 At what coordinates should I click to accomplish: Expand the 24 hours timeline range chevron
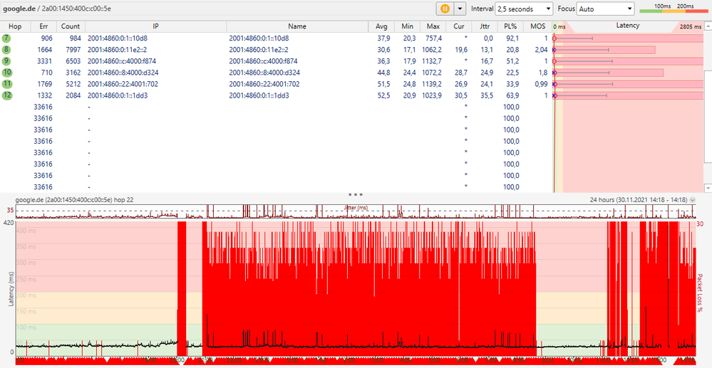pos(693,201)
